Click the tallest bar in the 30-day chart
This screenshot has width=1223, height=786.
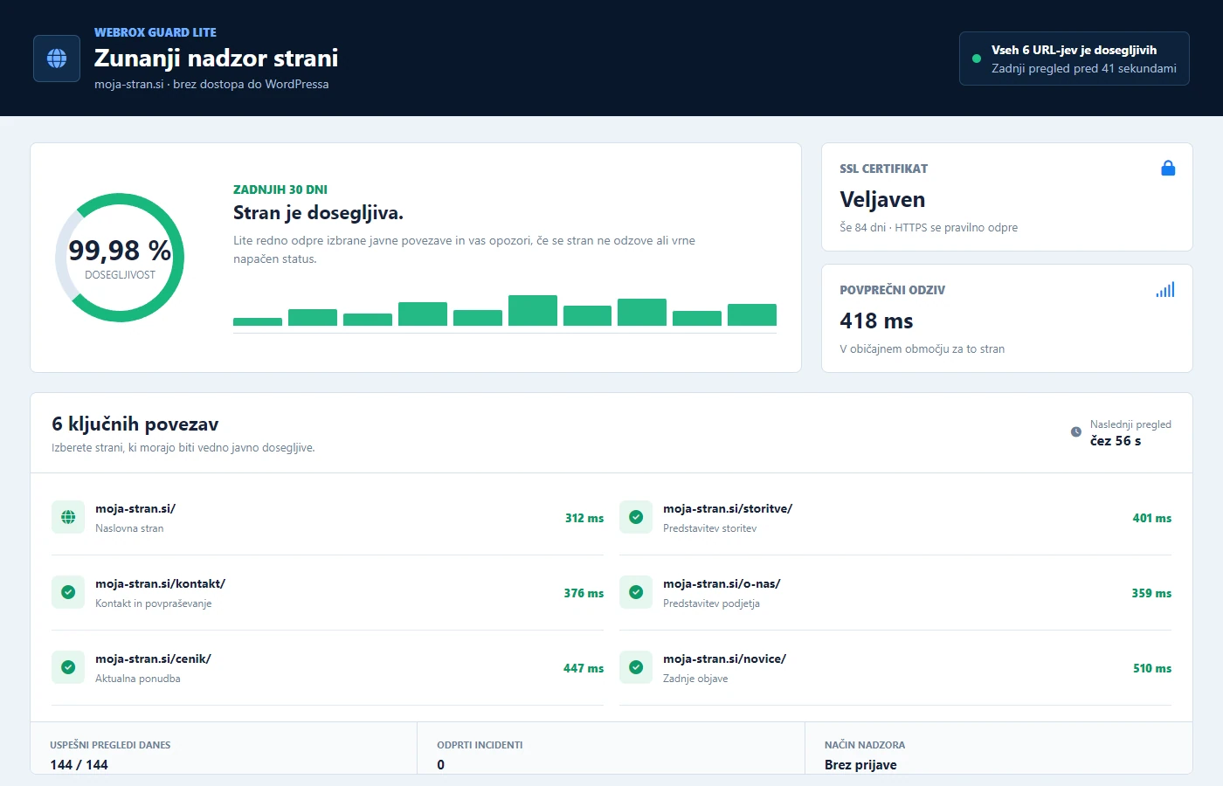(x=533, y=310)
